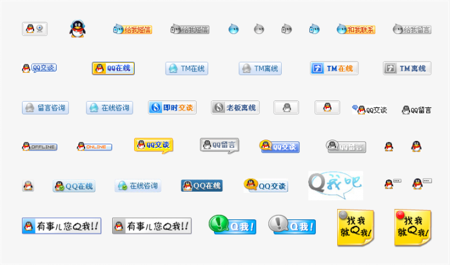Click the ONLINE status badge
450x265 pixels.
(94, 147)
